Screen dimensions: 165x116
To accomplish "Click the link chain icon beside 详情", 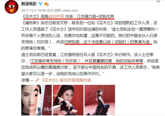I will point(37,80).
